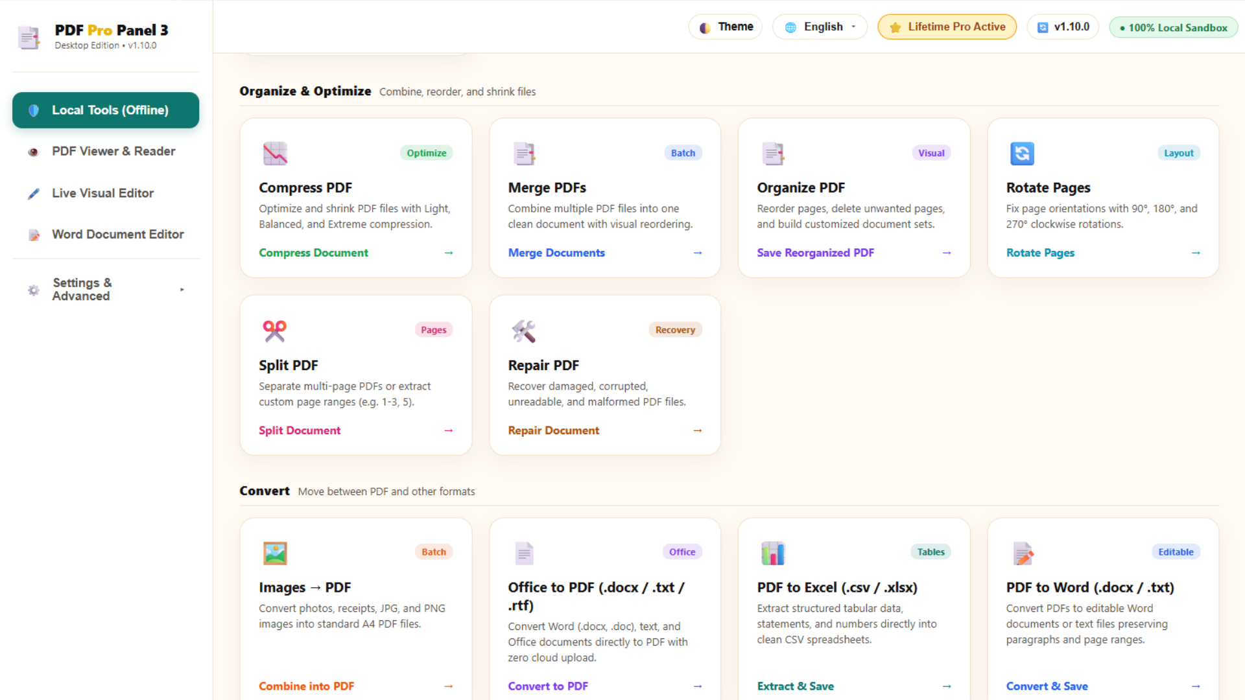
Task: Click the Compress PDF card title
Action: (305, 188)
